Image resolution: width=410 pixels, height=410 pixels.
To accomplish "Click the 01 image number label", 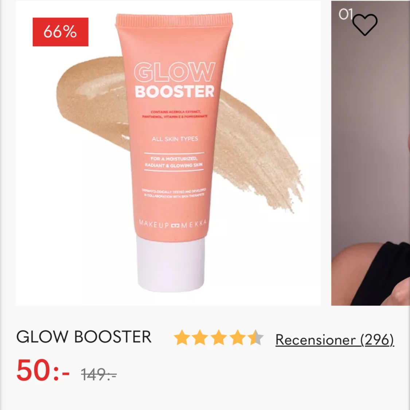I will pyautogui.click(x=346, y=14).
